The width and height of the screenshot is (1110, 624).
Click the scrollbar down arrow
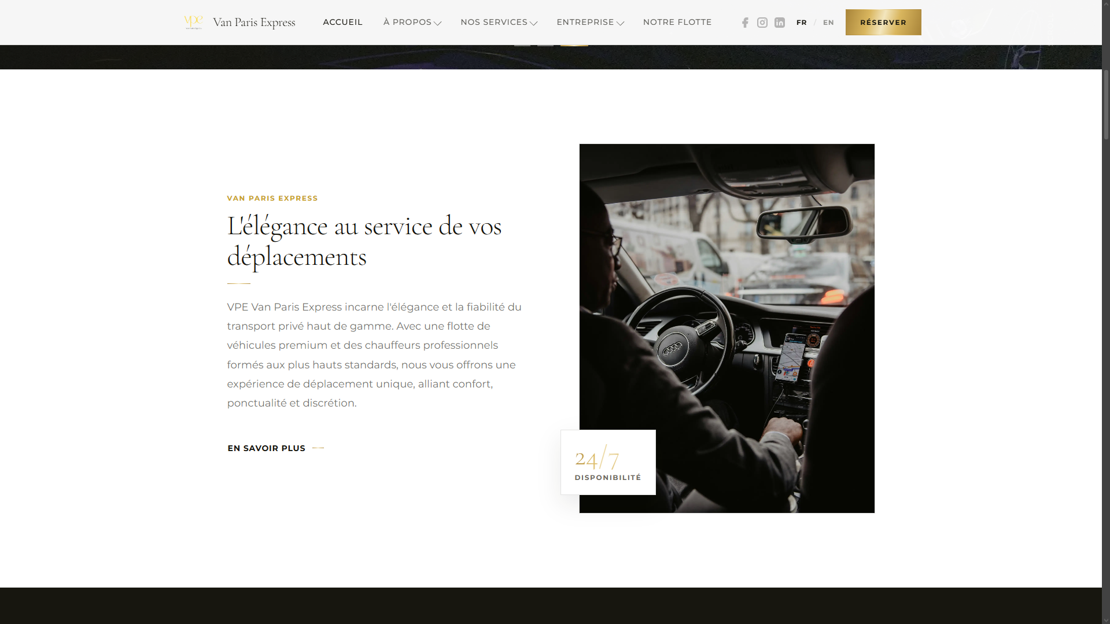click(x=1106, y=619)
